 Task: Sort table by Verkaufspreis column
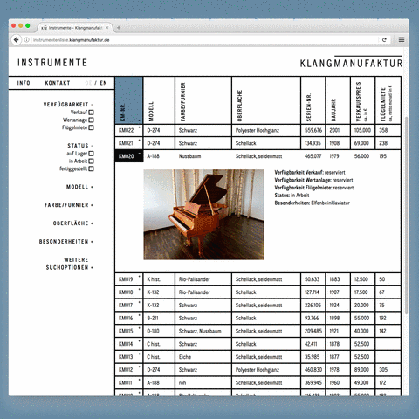[x=362, y=100]
